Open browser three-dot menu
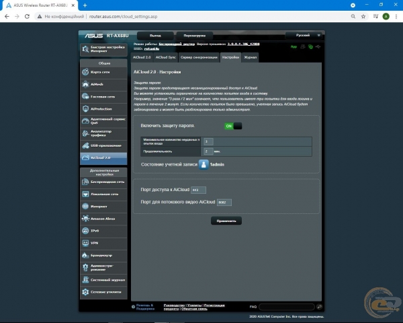This screenshot has height=323, width=403. (x=396, y=16)
